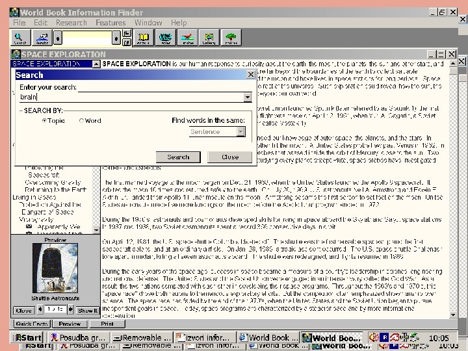The height and width of the screenshot is (351, 468).
Task: Open the Help menu
Action: pos(179,23)
